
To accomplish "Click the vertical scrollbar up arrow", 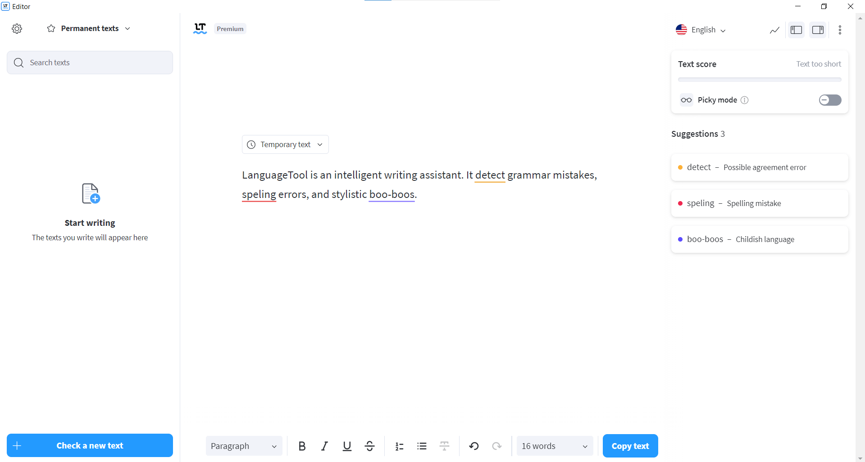I will point(860,18).
